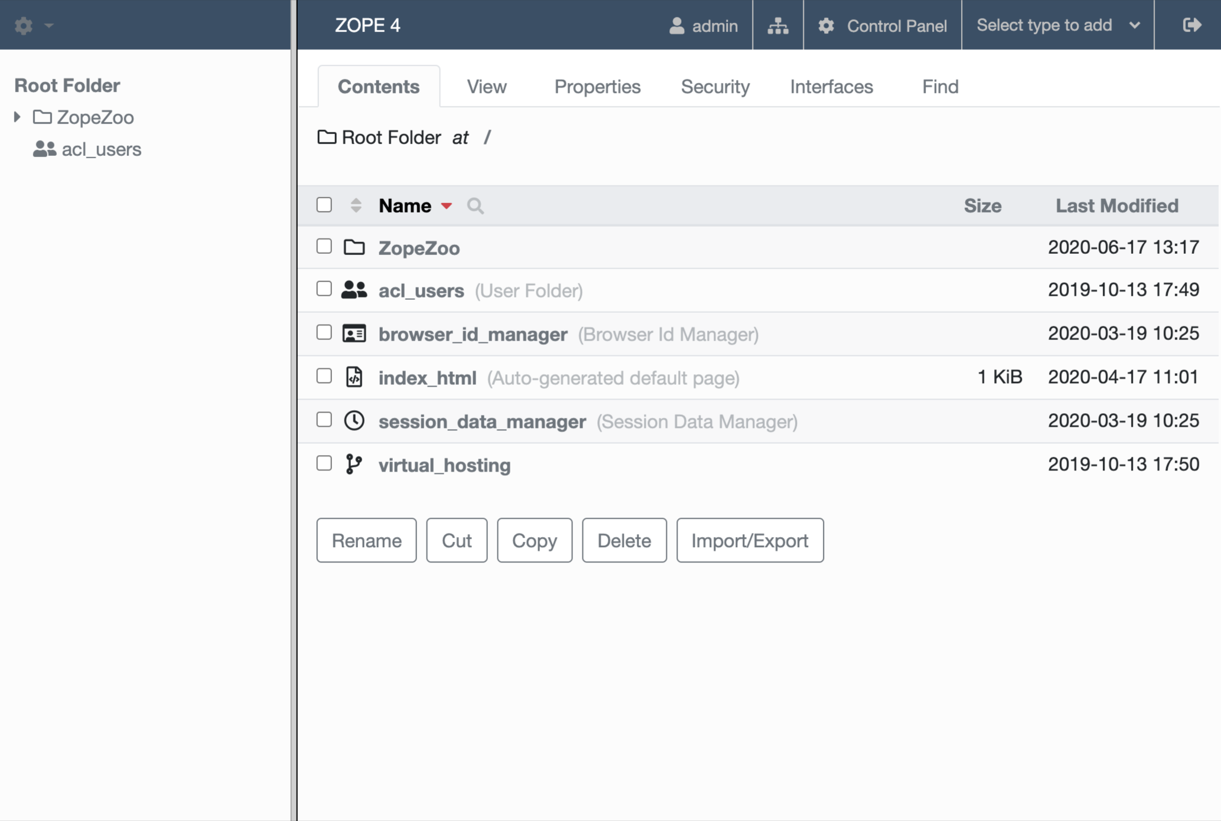Click the Delete button
Screen dimensions: 1221x821
(x=624, y=540)
